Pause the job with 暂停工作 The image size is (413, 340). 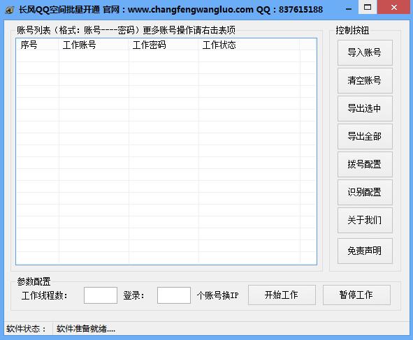[x=356, y=295]
